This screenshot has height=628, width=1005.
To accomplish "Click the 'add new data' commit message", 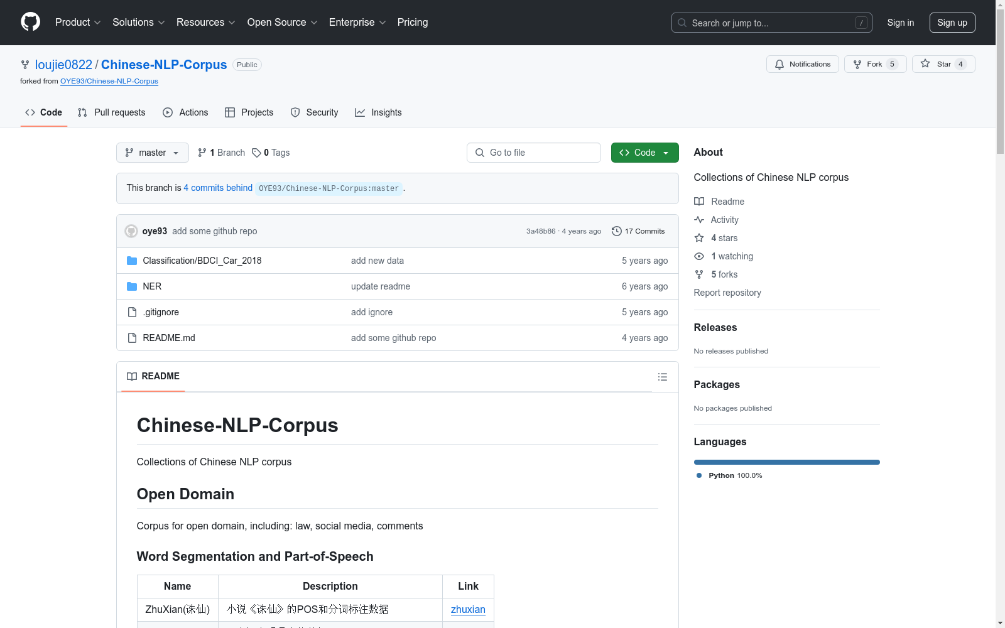I will pyautogui.click(x=378, y=261).
